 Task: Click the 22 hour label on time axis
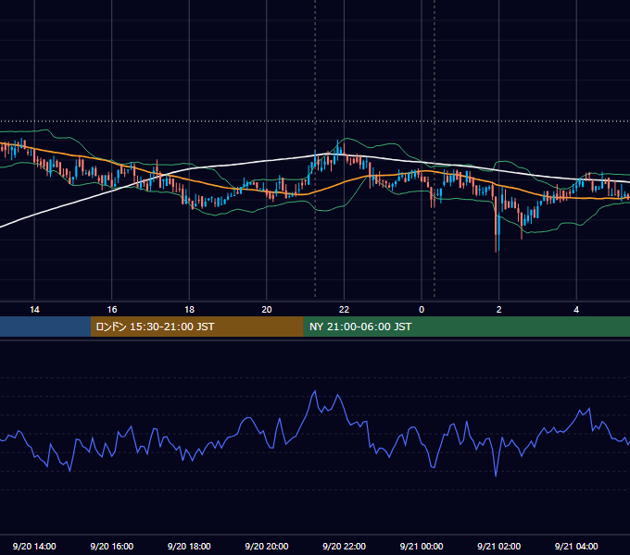click(x=344, y=310)
